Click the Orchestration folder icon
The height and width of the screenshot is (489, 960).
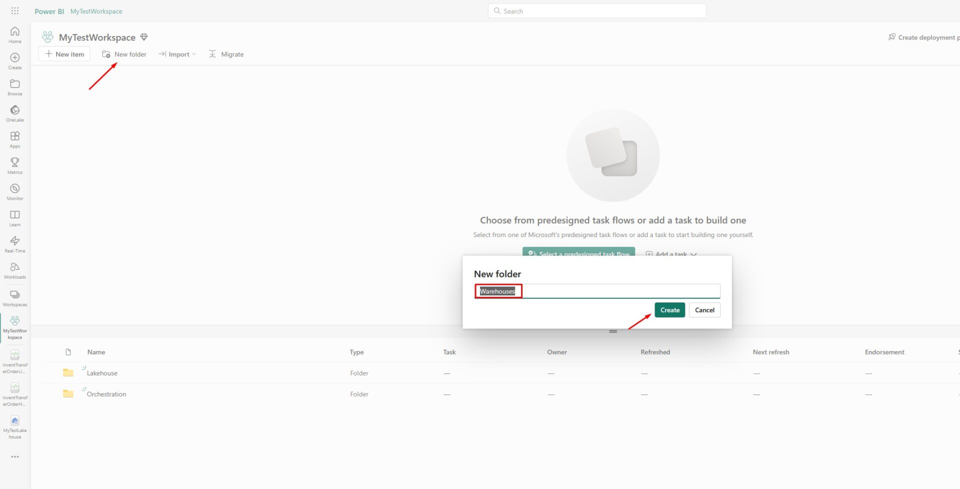click(68, 393)
